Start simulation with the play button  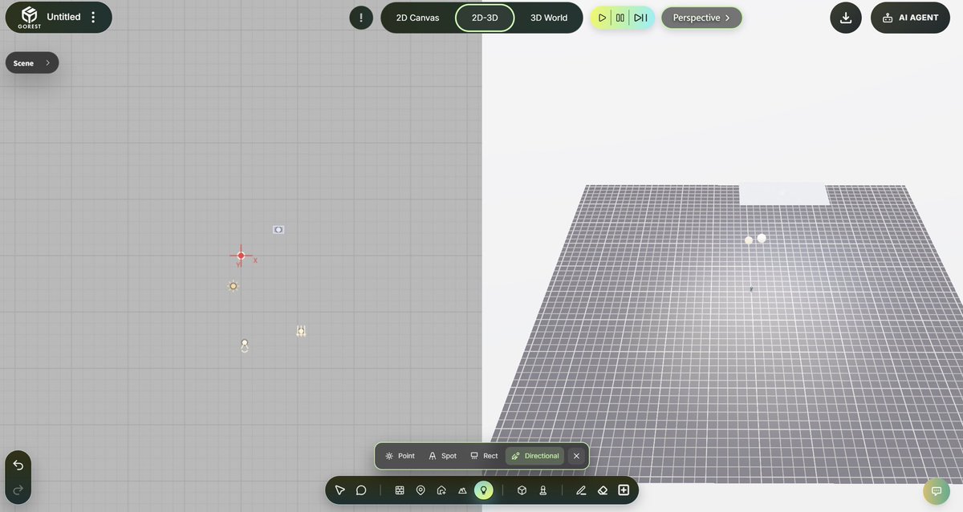click(602, 18)
